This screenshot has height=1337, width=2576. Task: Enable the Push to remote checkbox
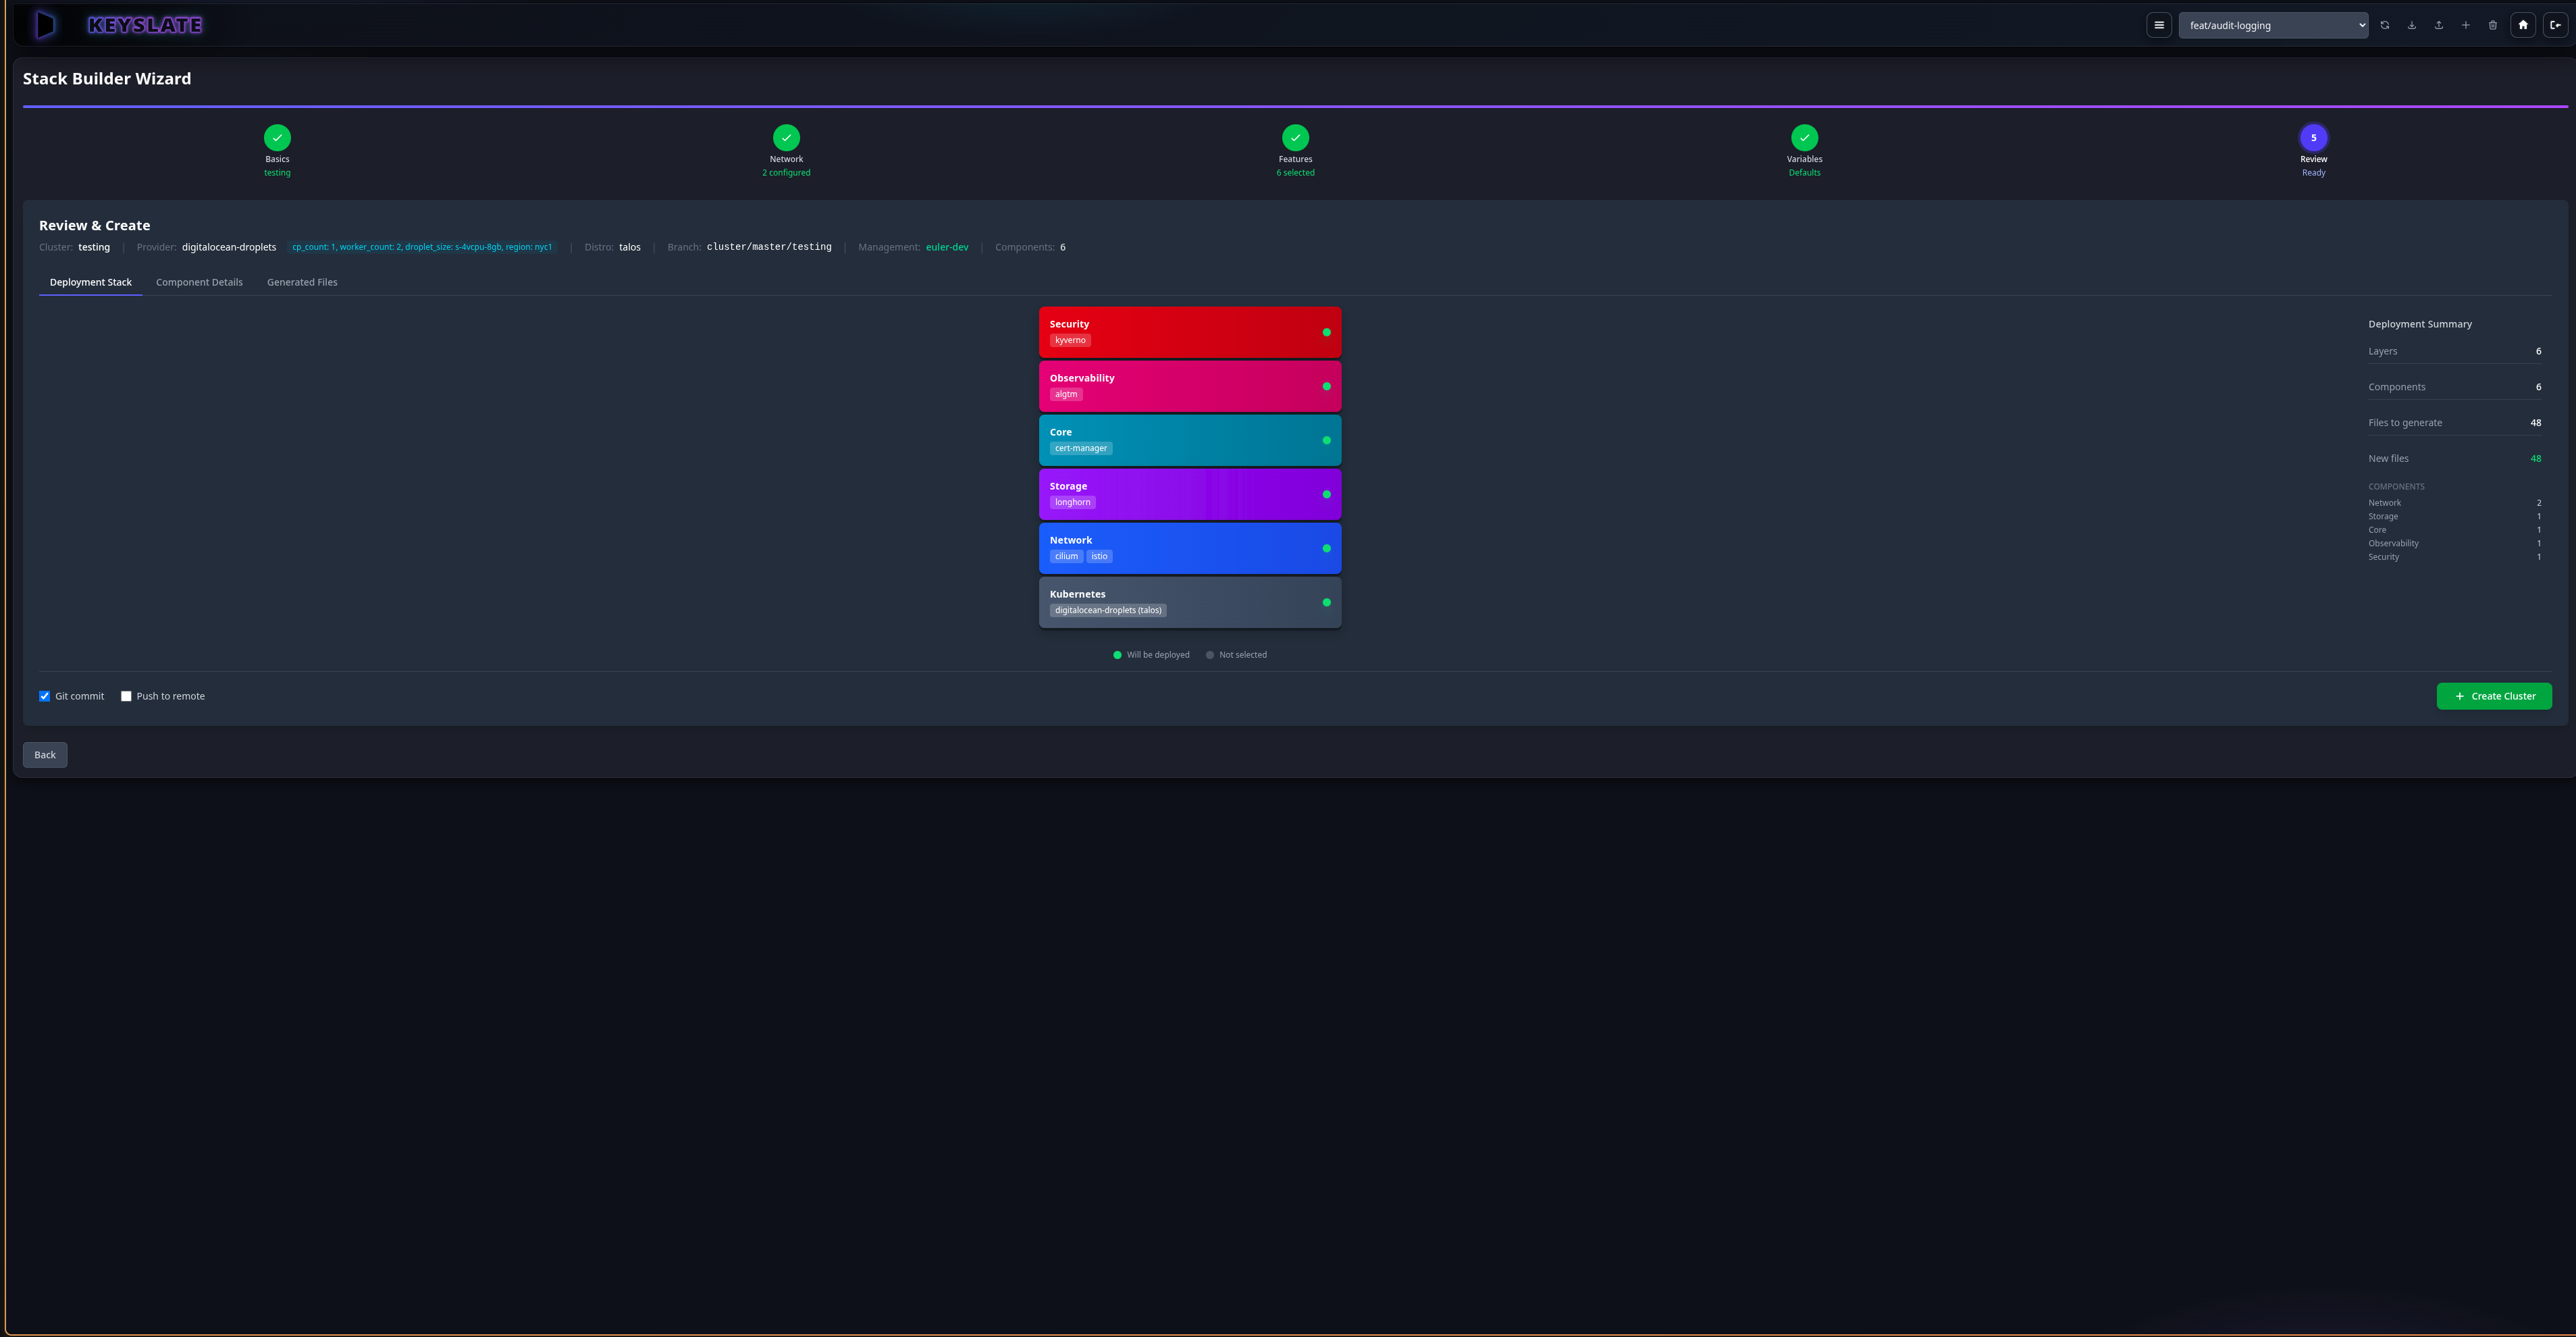coord(126,696)
